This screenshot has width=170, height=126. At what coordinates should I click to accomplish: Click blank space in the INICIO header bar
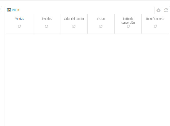point(87,10)
